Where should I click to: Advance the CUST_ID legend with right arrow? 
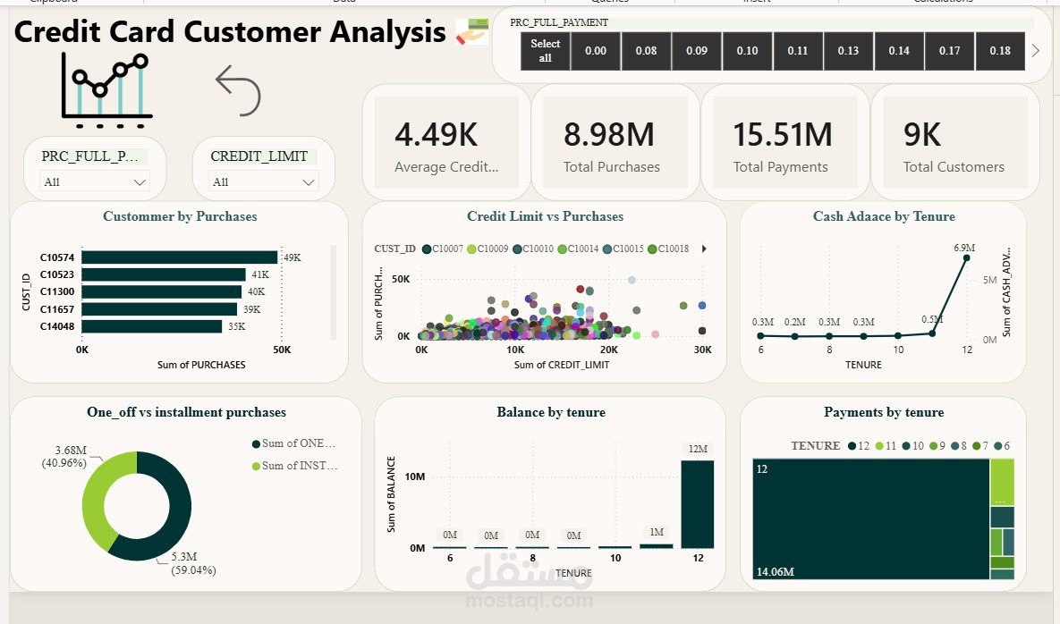704,249
